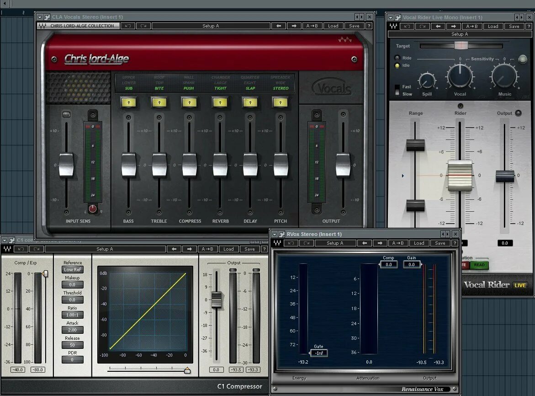Go to next preset in C1 Compressor
Viewport: 535px width, 396px height.
point(189,249)
